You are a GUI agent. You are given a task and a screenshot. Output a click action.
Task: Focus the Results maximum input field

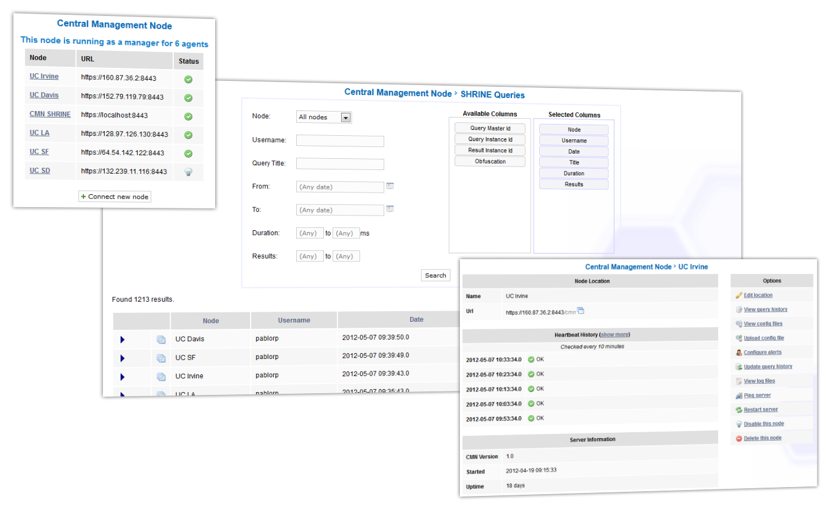346,256
